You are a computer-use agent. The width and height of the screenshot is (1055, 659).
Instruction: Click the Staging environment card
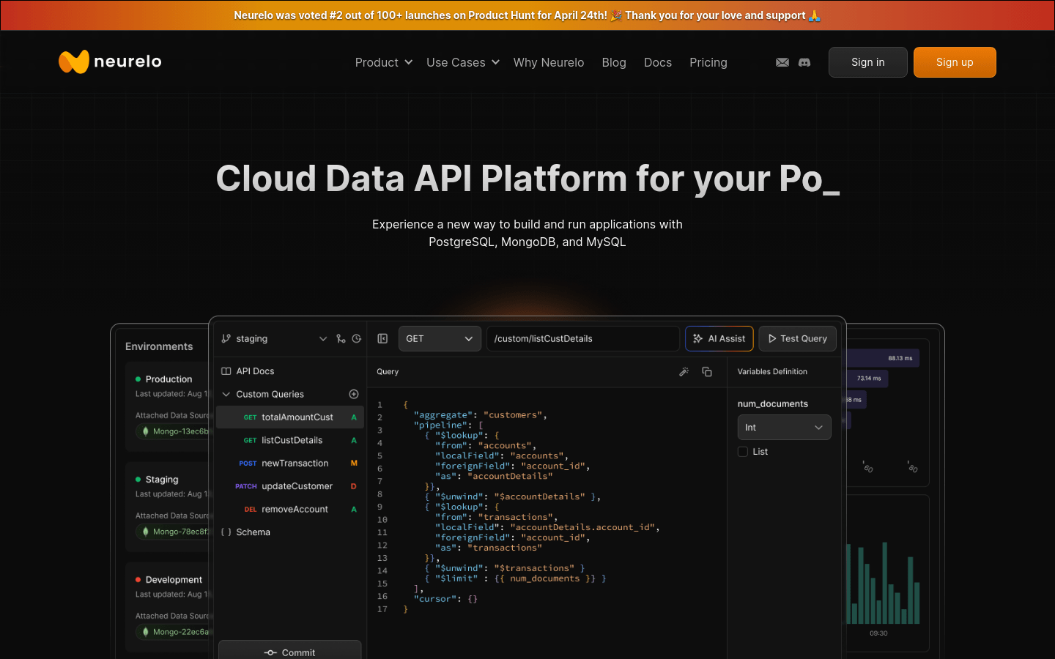click(x=167, y=505)
